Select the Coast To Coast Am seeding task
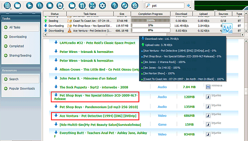Viewport: 248px width, 141px height. point(144,21)
